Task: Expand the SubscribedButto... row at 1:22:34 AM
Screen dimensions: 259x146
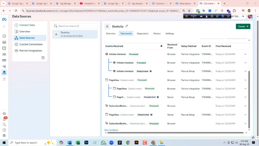Action: click(x=245, y=124)
